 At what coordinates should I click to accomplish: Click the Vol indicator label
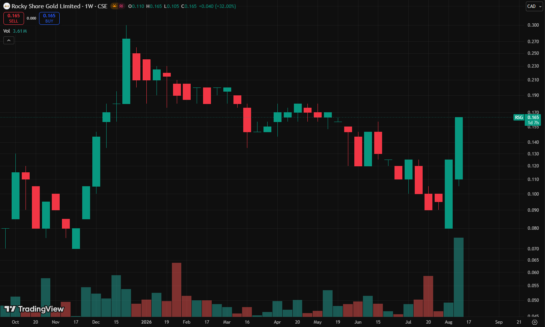(7, 31)
